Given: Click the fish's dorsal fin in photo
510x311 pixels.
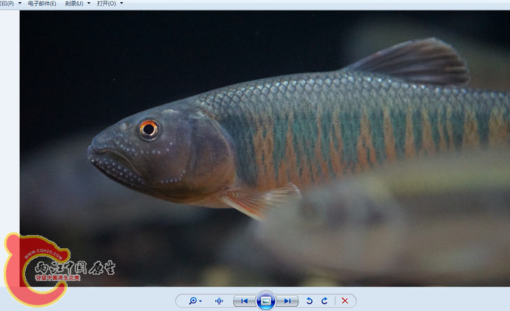Looking at the screenshot, I should click(x=412, y=61).
